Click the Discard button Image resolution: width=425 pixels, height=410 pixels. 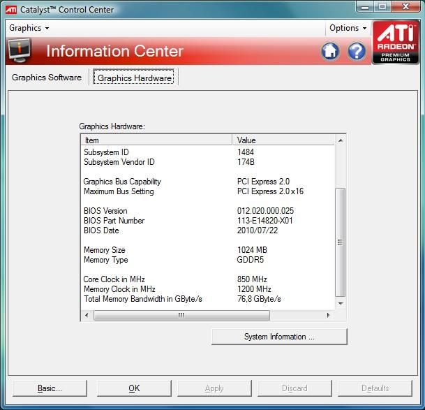[x=294, y=388]
